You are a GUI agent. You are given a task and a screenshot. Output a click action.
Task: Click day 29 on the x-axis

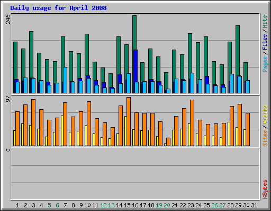[238, 205]
